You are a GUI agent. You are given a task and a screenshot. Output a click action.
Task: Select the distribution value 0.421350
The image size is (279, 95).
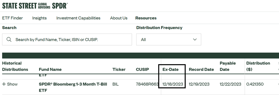click(x=255, y=84)
